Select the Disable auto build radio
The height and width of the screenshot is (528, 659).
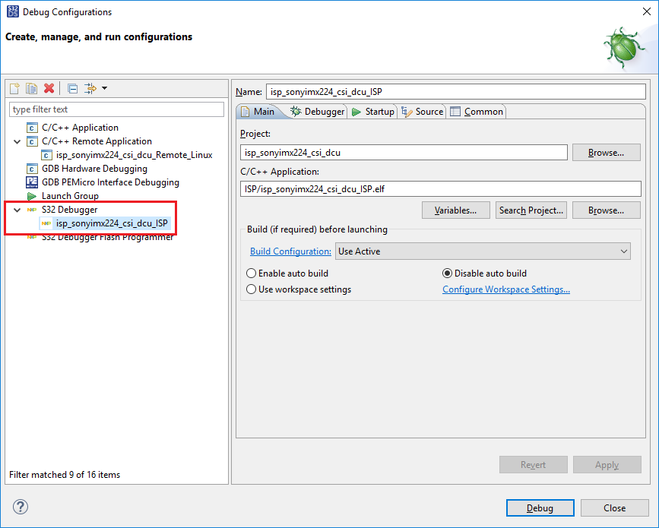click(x=447, y=273)
